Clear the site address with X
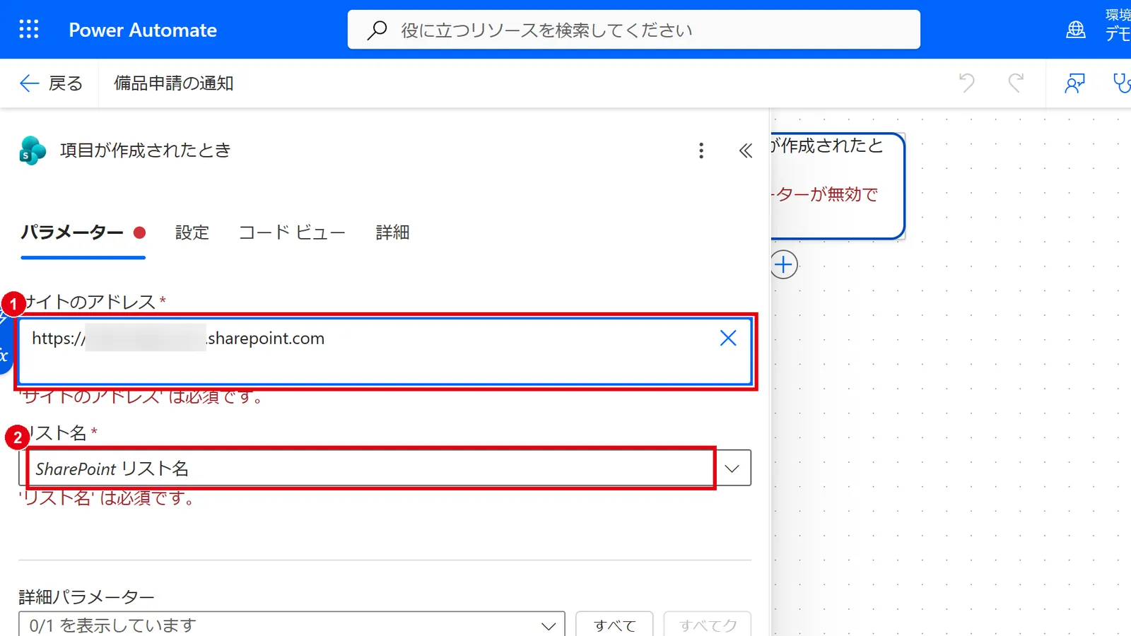Viewport: 1131px width, 636px height. tap(728, 338)
